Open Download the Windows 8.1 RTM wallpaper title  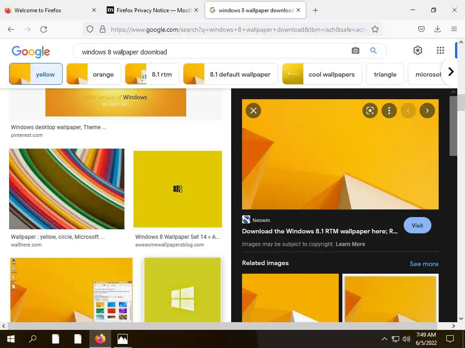pos(320,232)
